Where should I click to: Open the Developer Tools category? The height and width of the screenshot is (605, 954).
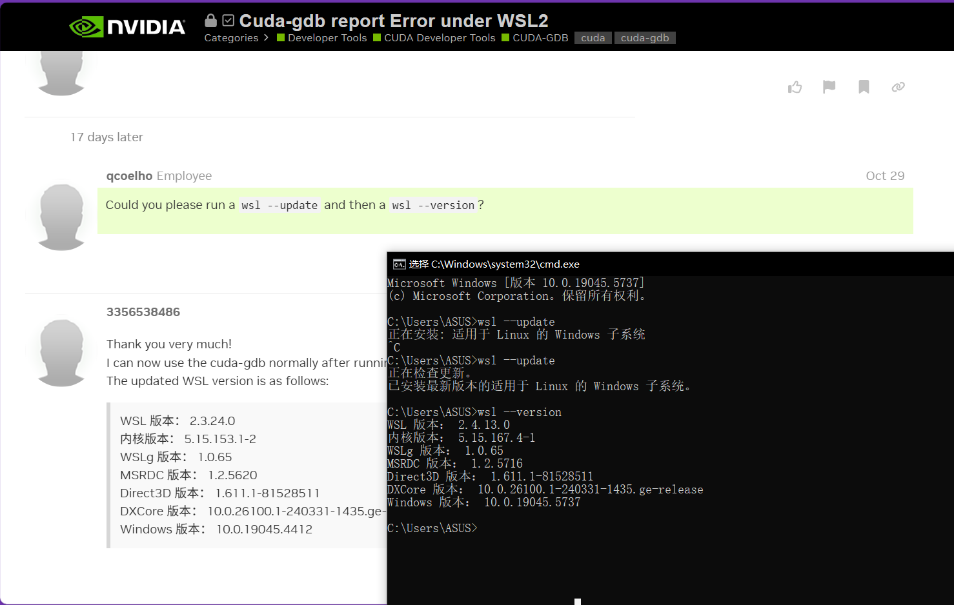[322, 38]
